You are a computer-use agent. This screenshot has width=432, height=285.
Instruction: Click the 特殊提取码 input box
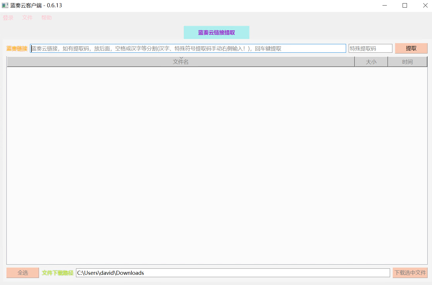(371, 48)
